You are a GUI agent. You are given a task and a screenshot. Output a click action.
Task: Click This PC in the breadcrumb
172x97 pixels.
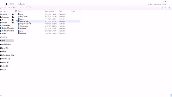pyautogui.click(x=12, y=4)
